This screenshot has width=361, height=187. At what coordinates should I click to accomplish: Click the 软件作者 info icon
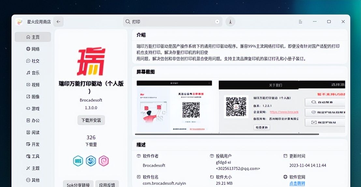[138, 156]
